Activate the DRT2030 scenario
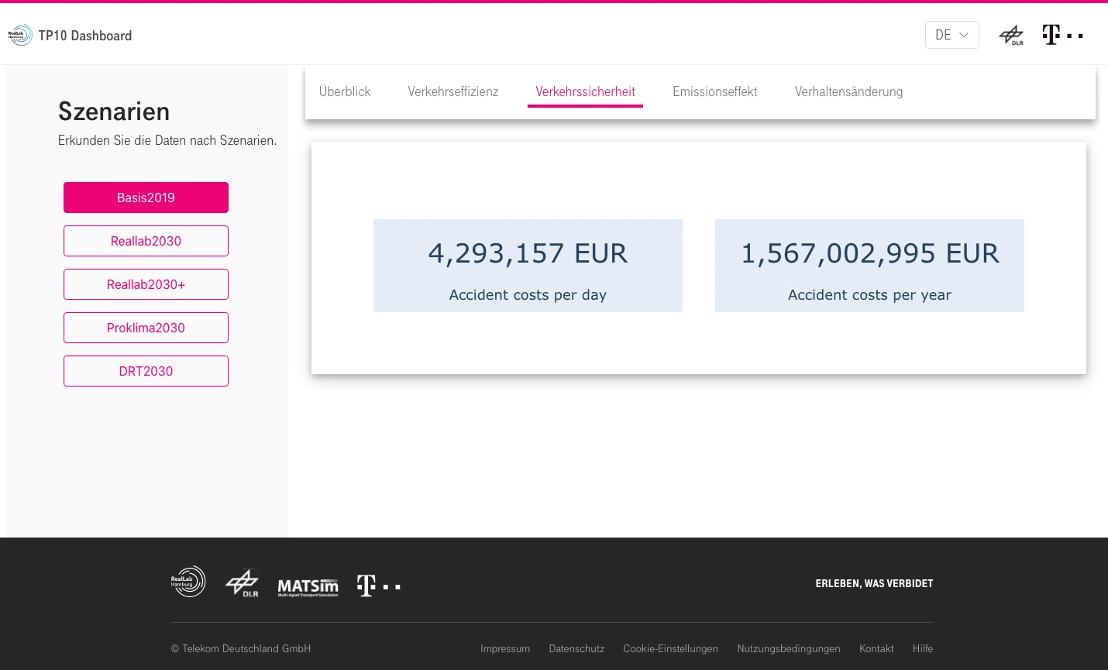The image size is (1108, 670). (146, 371)
